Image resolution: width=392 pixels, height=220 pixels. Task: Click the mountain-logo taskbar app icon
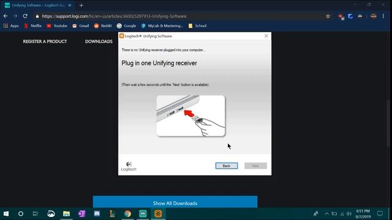(51, 213)
